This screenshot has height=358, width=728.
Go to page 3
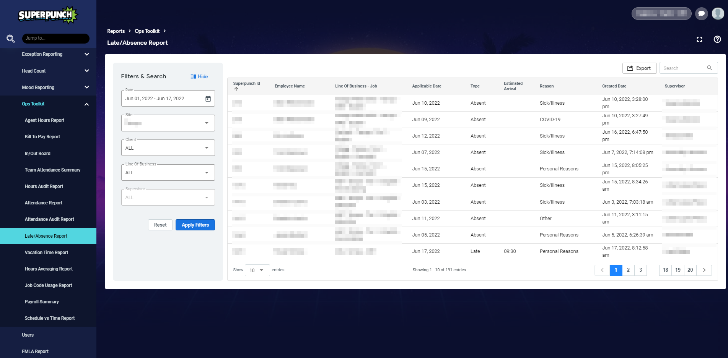pos(641,270)
